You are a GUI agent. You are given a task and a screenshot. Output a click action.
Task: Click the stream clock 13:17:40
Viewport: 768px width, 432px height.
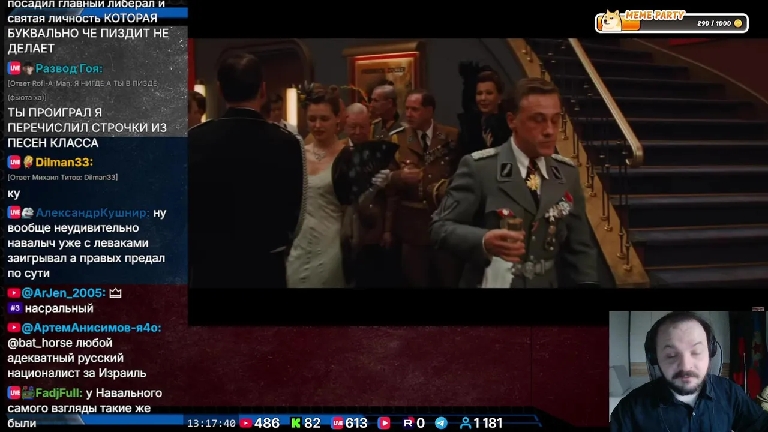point(211,423)
